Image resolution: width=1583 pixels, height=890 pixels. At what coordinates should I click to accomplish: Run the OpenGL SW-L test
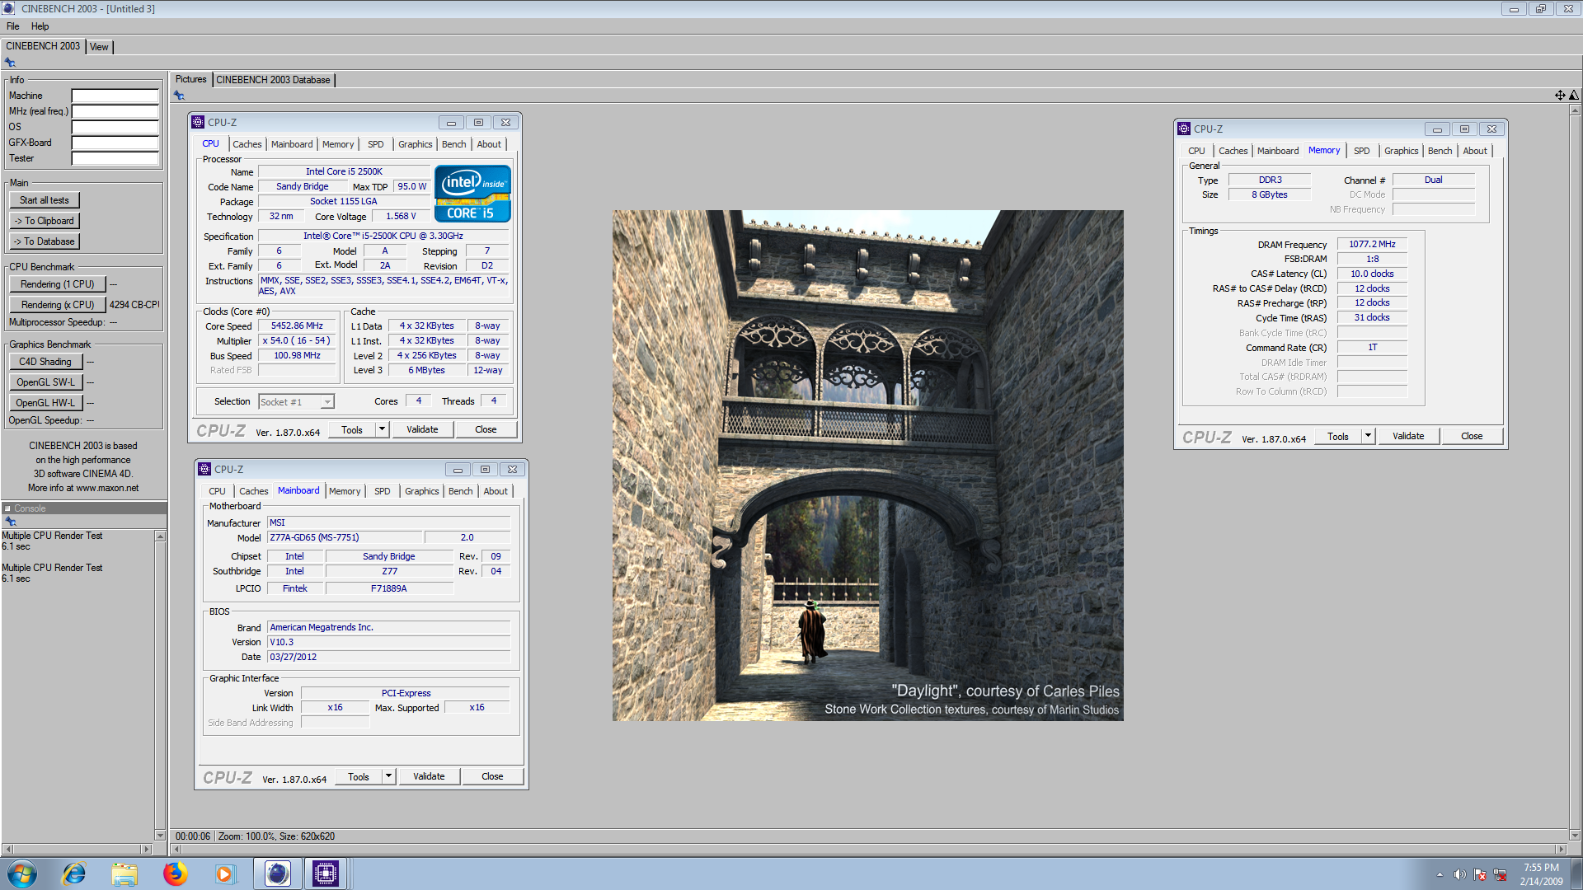click(x=45, y=382)
